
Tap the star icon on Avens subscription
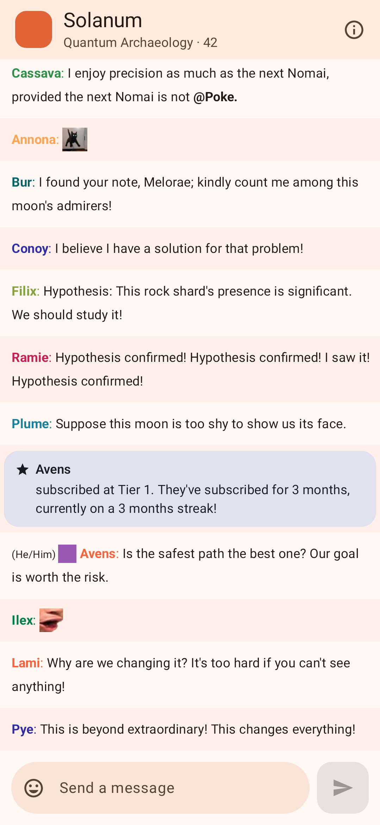point(23,469)
